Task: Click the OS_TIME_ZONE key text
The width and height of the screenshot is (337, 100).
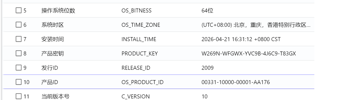Action: [x=141, y=25]
